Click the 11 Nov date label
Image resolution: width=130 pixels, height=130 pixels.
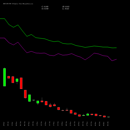point(37,124)
